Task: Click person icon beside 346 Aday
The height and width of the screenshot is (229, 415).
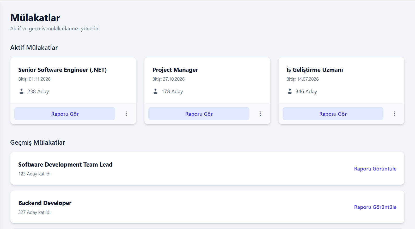Action: coord(290,91)
